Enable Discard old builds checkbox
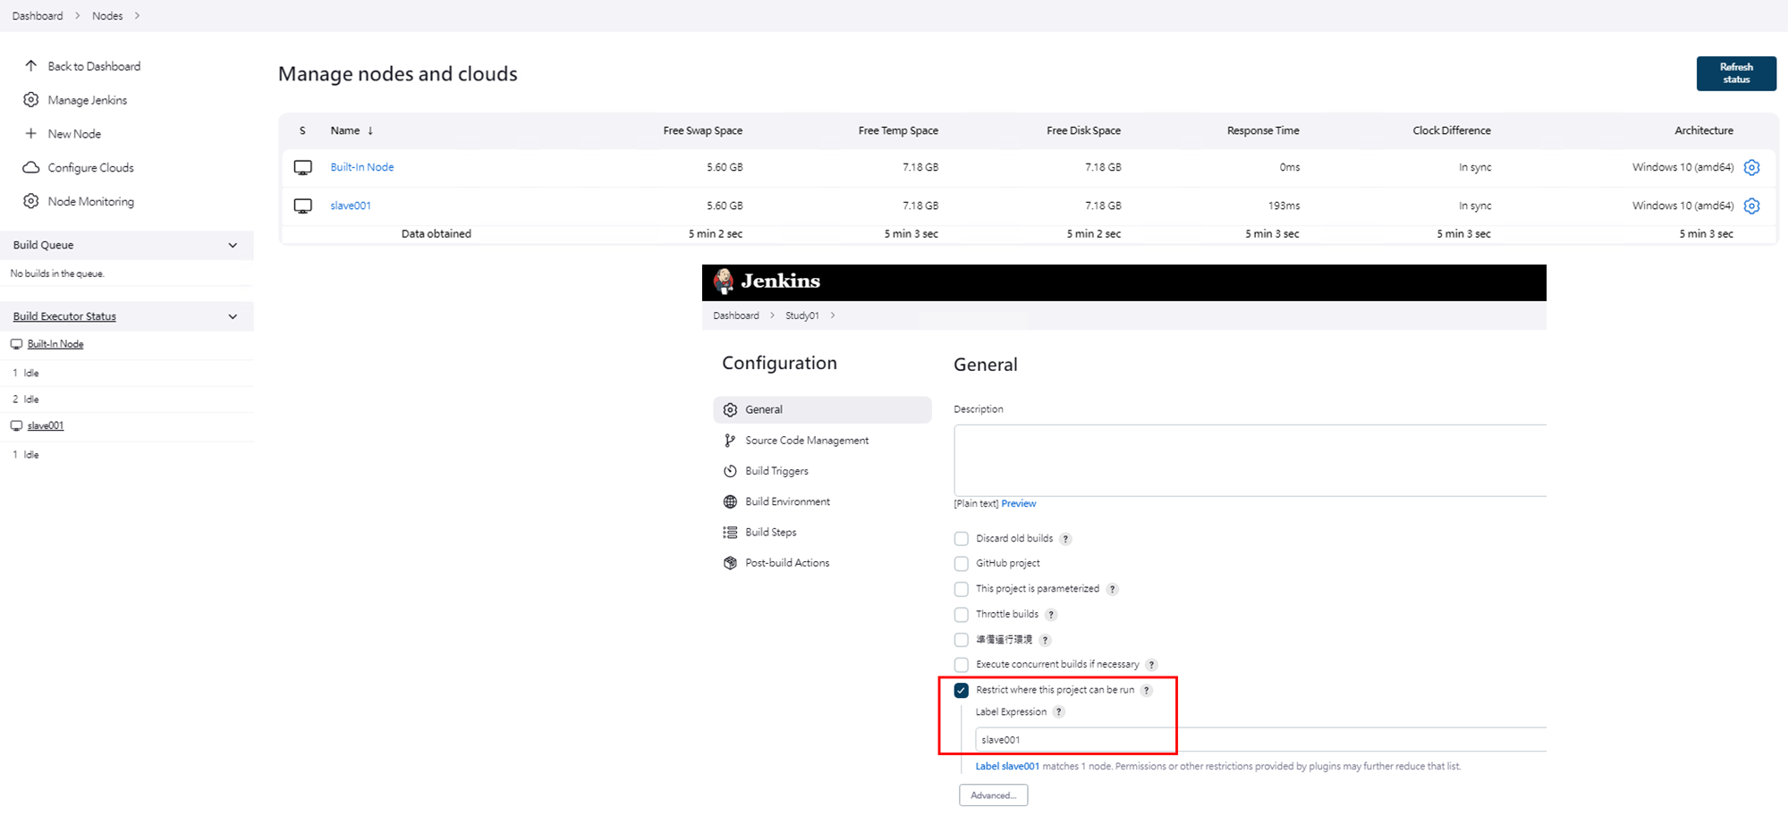 pyautogui.click(x=962, y=539)
